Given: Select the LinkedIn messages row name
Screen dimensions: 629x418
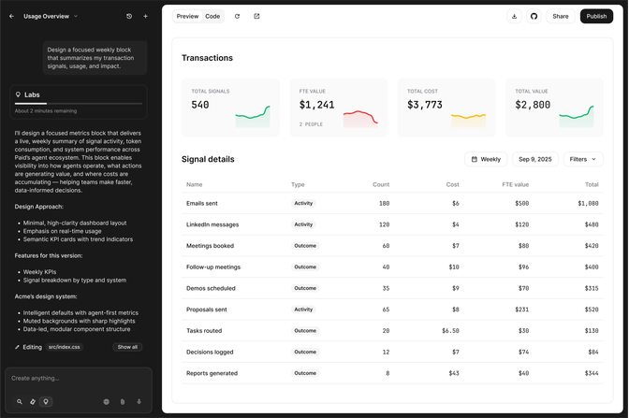Looking at the screenshot, I should coord(212,224).
